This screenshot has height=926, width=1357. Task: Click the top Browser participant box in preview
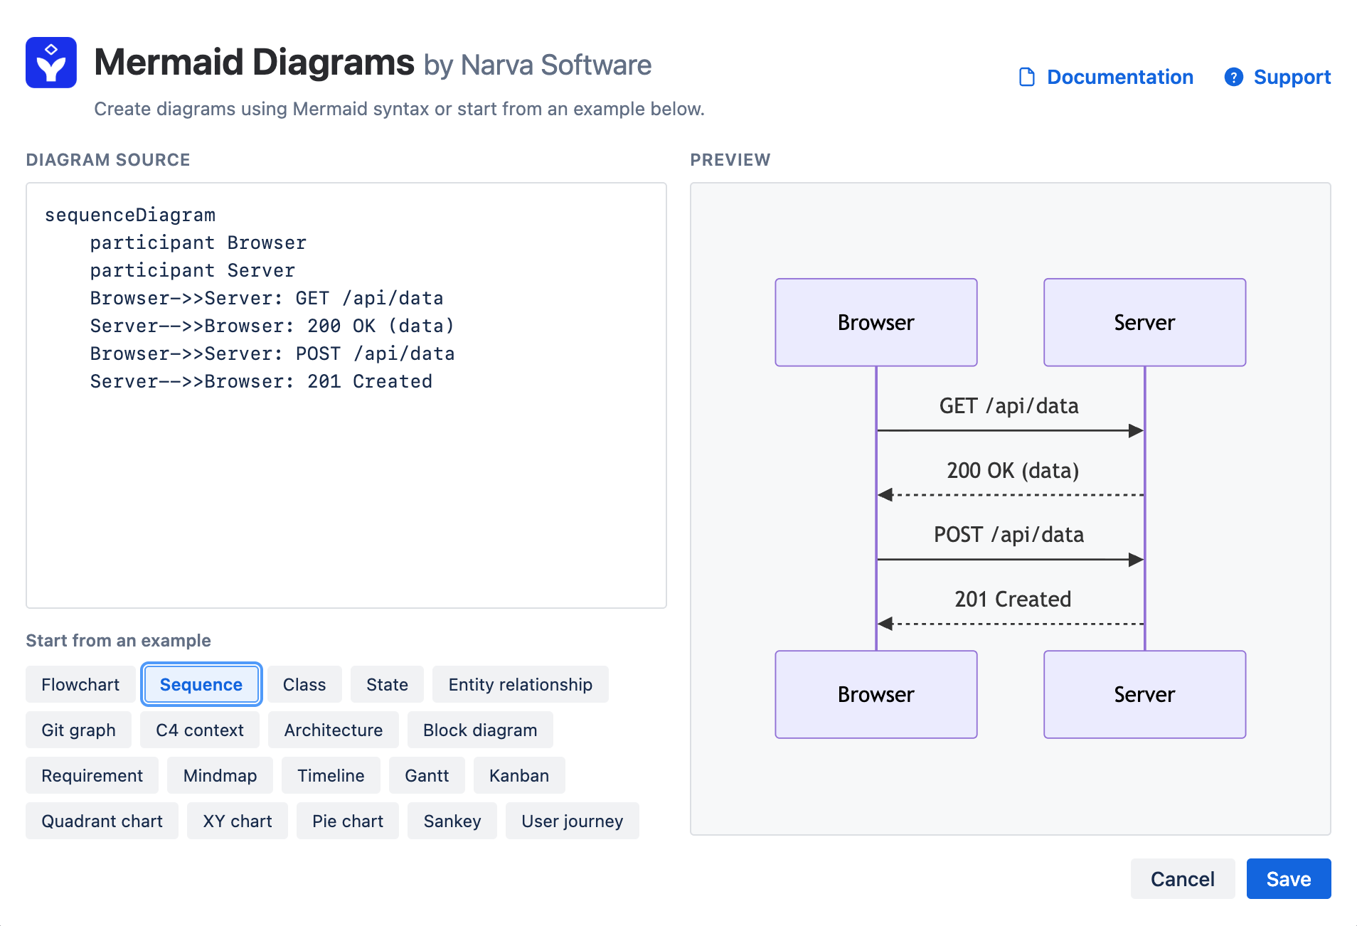coord(876,322)
